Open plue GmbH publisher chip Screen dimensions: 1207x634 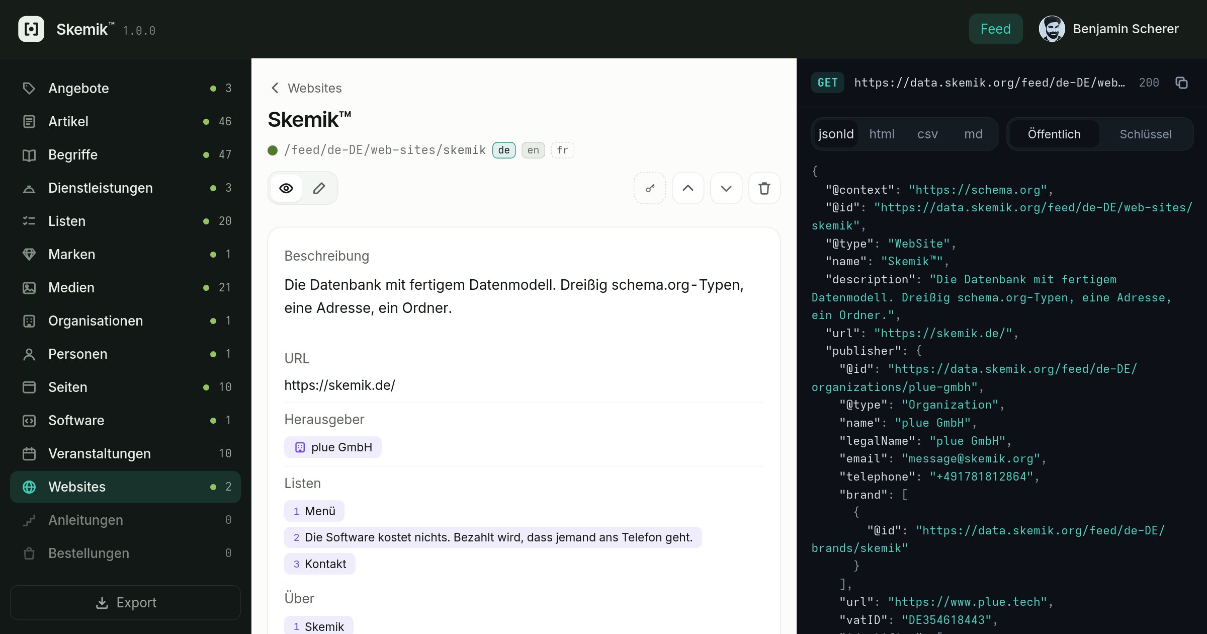click(x=332, y=447)
